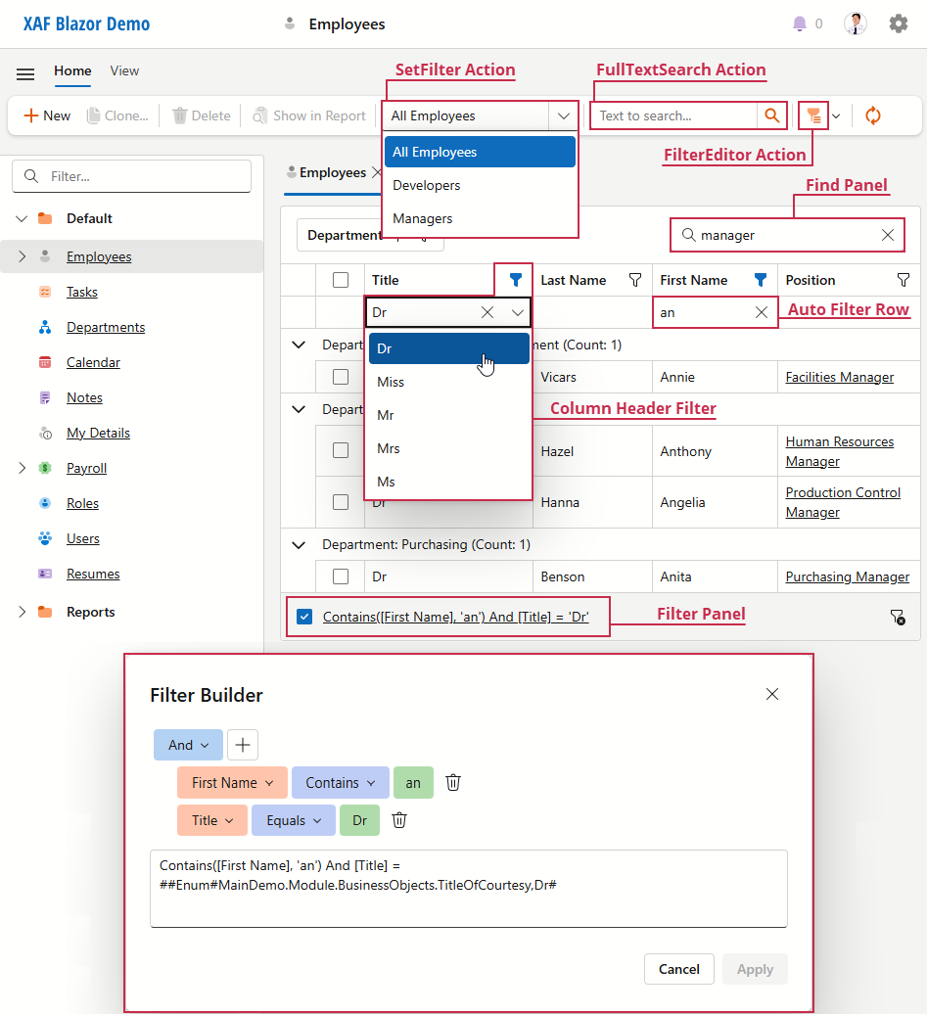Delete the First Name Contains condition
This screenshot has height=1014, width=927.
pyautogui.click(x=453, y=782)
